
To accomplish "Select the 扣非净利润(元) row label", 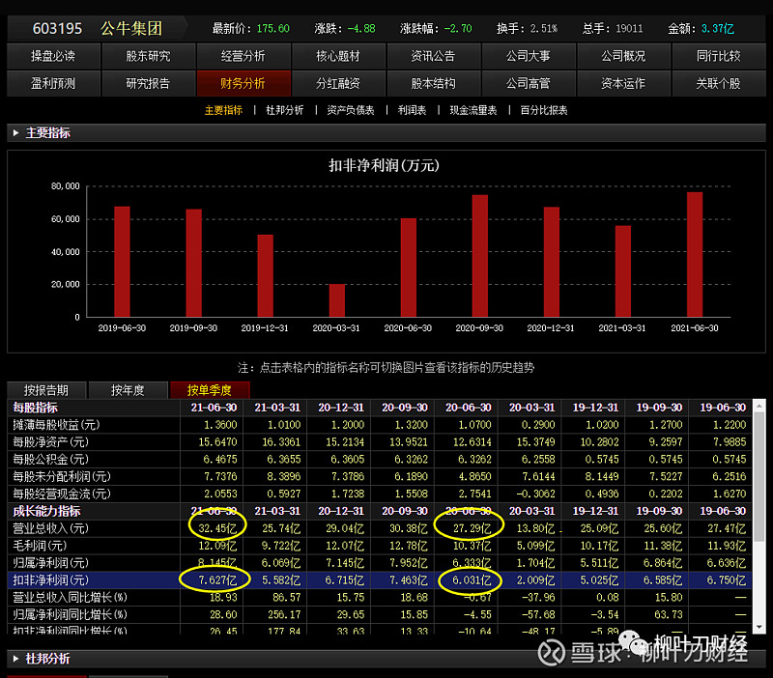I will point(51,579).
